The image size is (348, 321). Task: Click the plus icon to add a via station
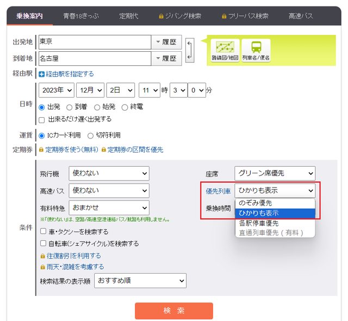tap(41, 74)
